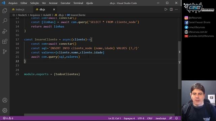This screenshot has height=121, width=216.
Task: Click the horizontal editor scrollbar
Action: click(x=99, y=115)
